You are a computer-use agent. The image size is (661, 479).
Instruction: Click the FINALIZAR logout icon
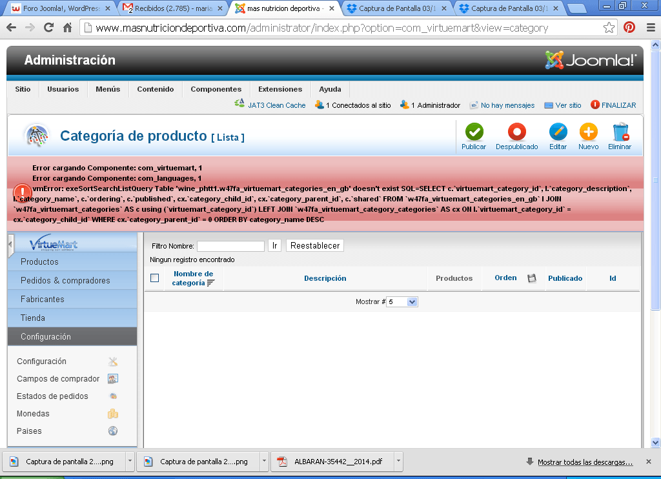(595, 105)
